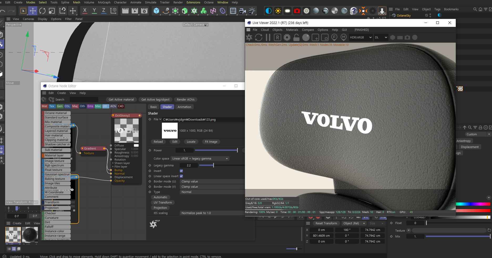Open the DL kernel dropdown in Live Viewer

(x=381, y=37)
